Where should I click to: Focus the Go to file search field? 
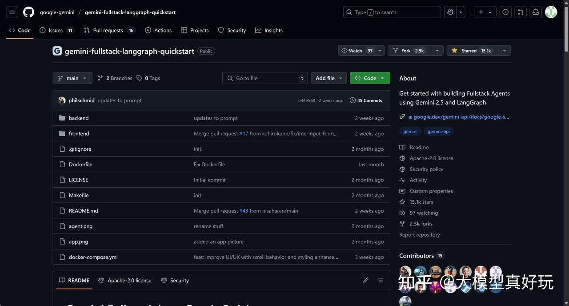[265, 78]
